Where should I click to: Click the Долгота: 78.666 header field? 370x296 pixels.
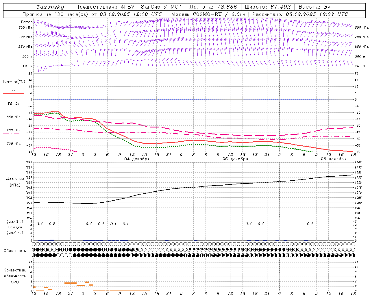(213, 7)
